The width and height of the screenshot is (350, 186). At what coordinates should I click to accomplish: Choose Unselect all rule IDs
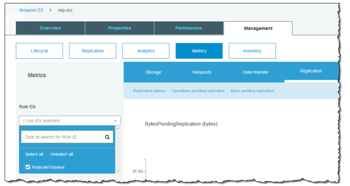coord(62,154)
